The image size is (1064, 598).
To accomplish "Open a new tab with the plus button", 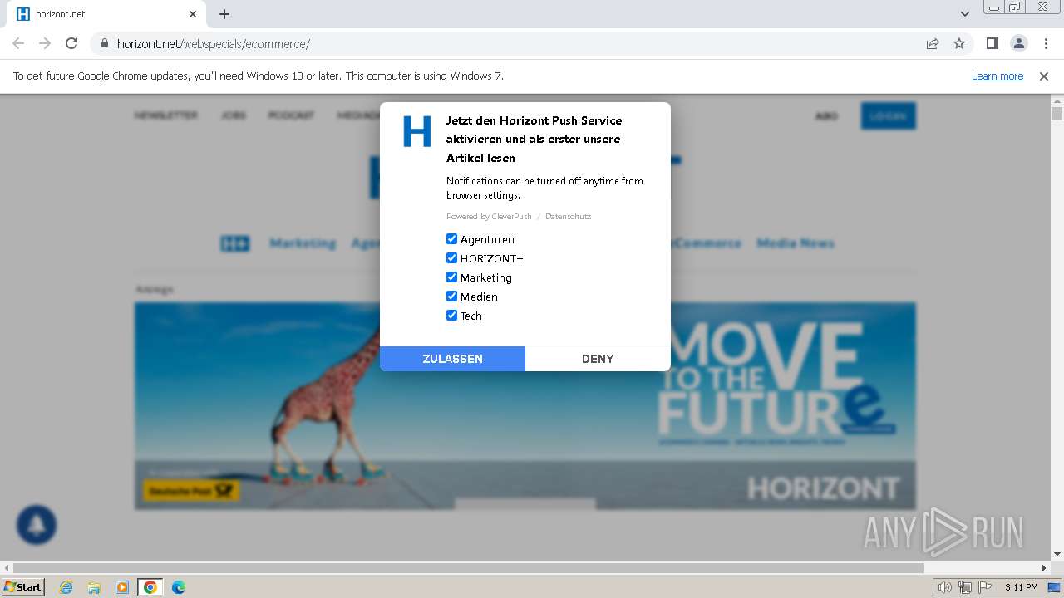I will [x=224, y=14].
